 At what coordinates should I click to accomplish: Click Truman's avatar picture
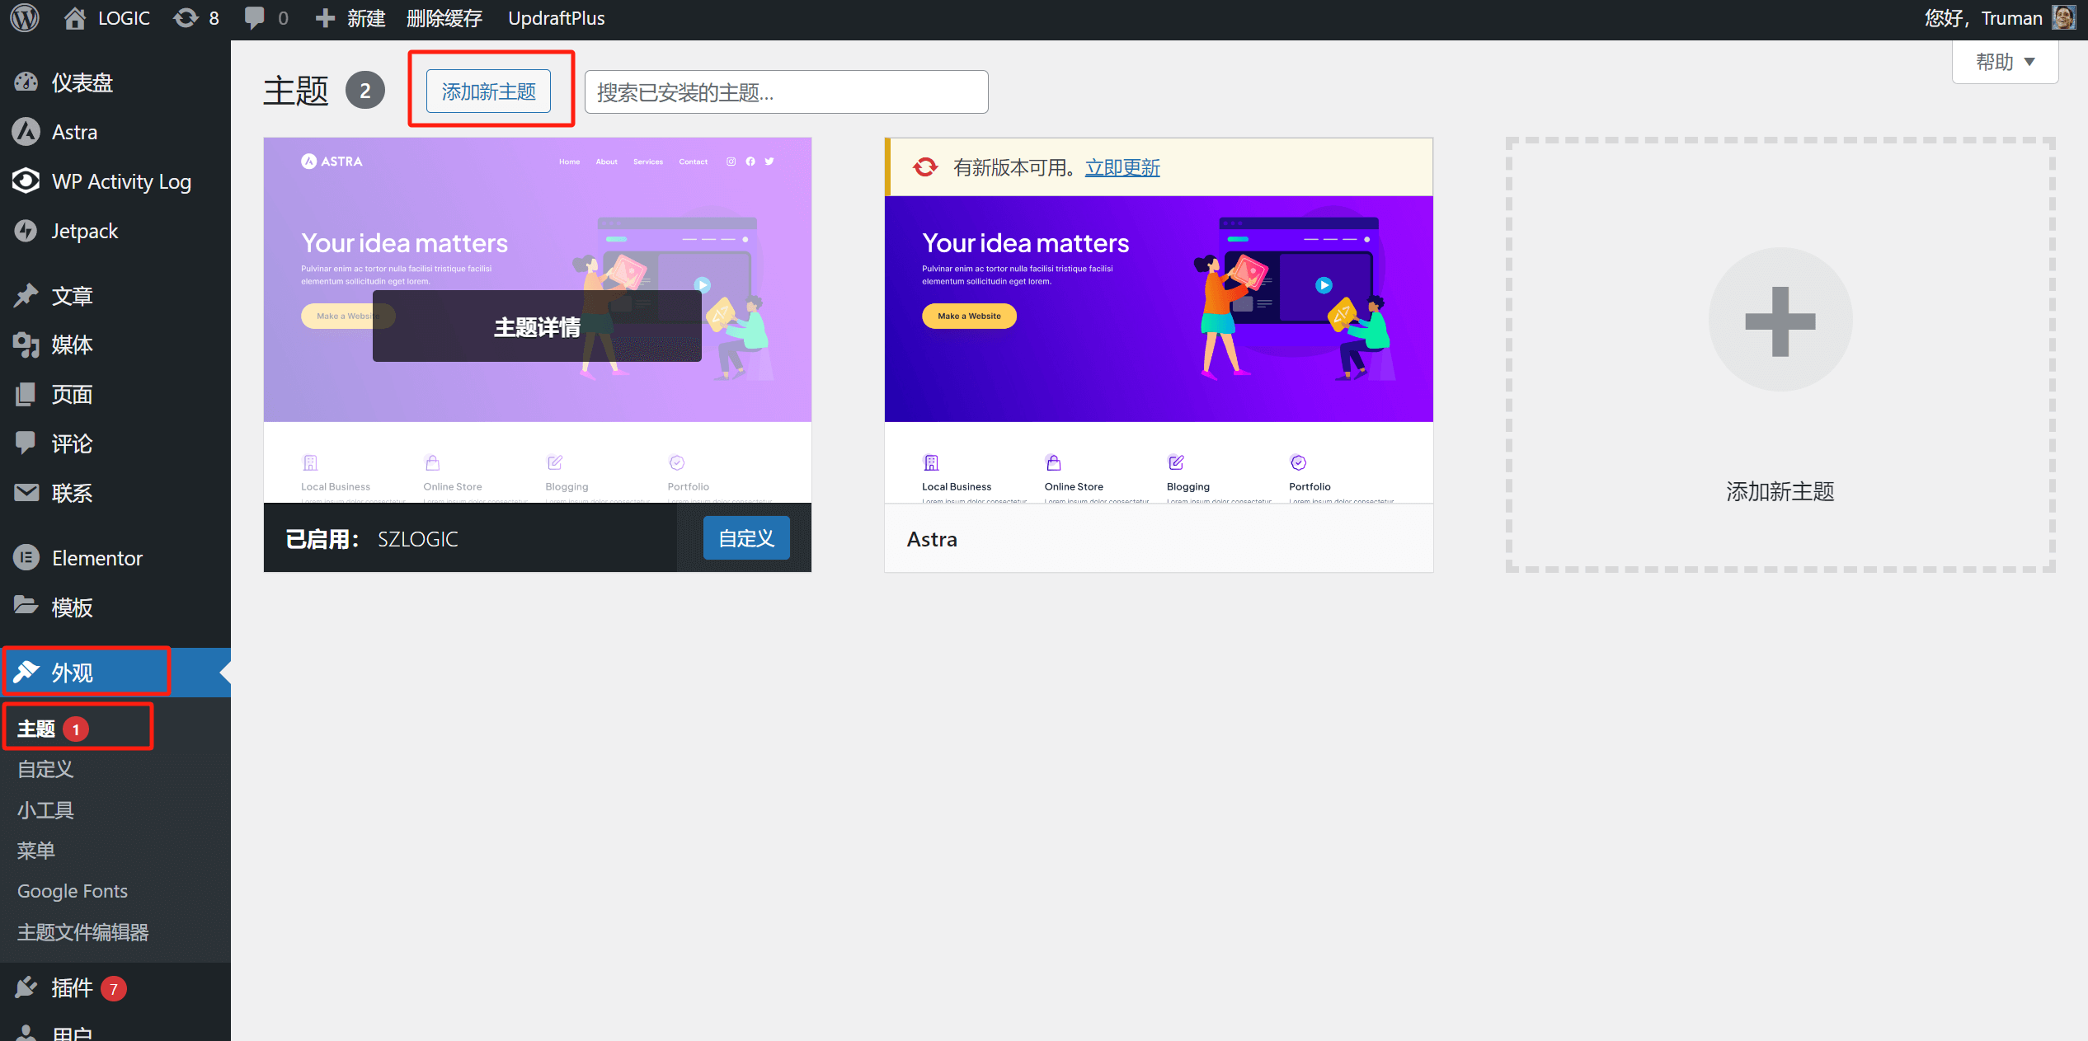[x=2064, y=17]
